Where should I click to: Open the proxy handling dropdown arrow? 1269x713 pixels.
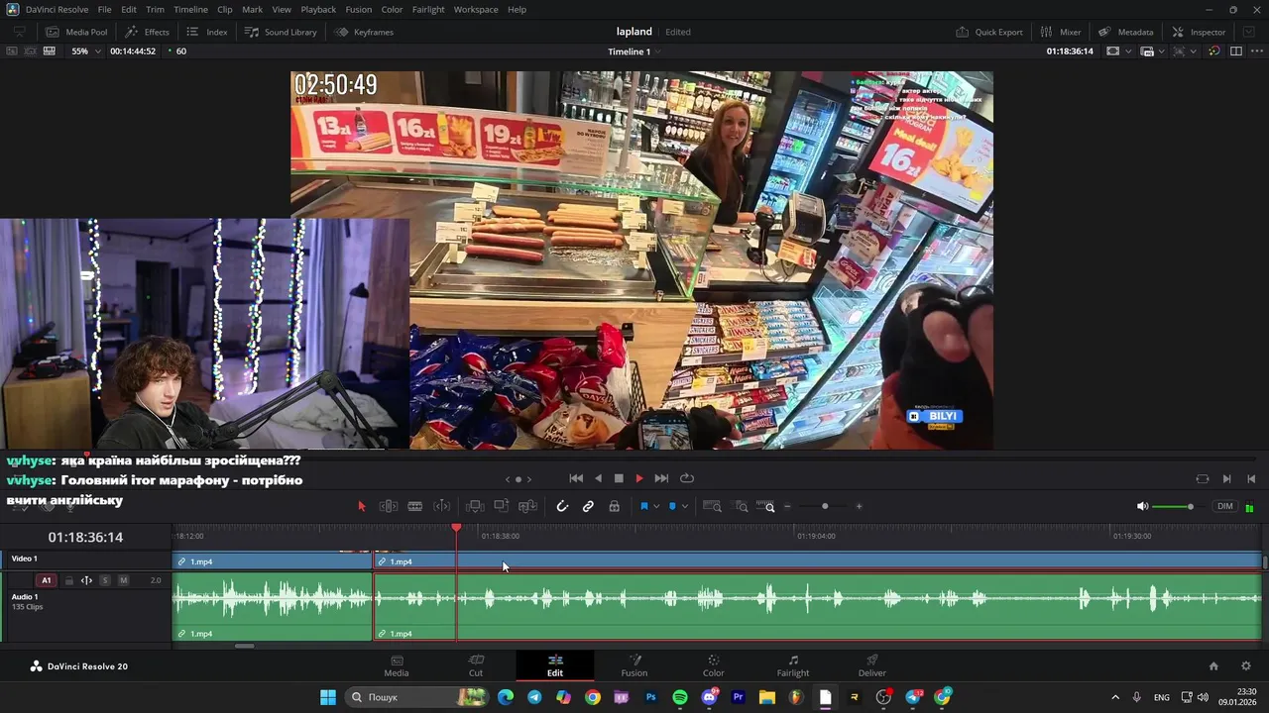tap(1161, 51)
